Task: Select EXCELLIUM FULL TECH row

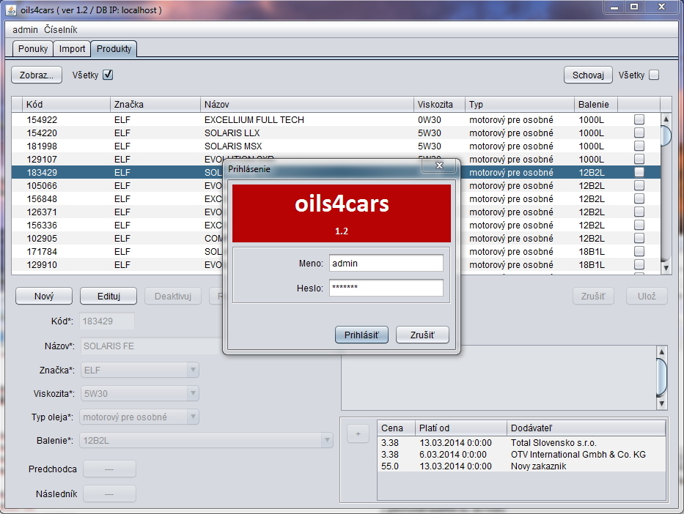Action: pyautogui.click(x=336, y=119)
